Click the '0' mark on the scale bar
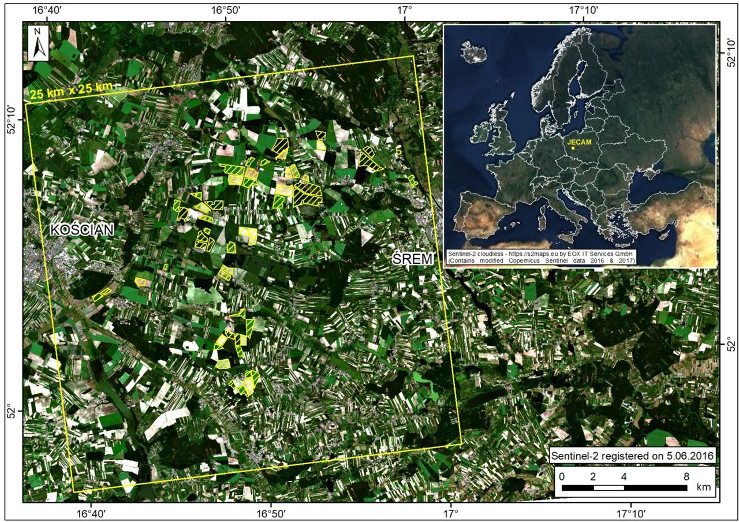Viewport: 739px width, 522px height. pos(562,477)
